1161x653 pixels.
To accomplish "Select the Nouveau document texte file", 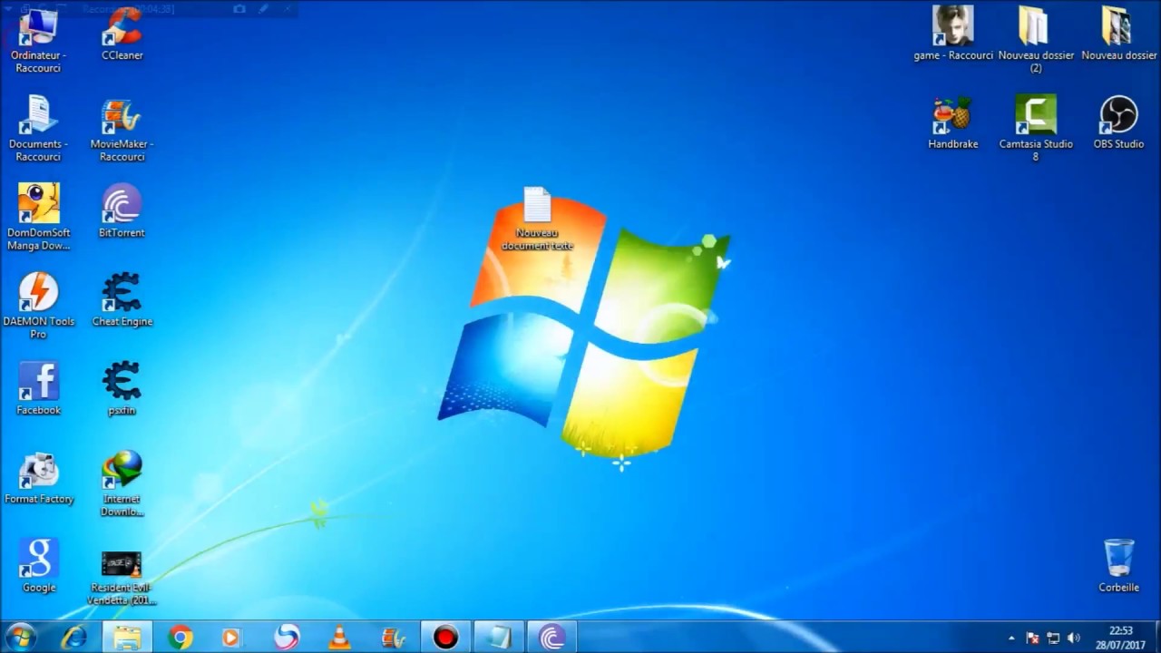I will pyautogui.click(x=537, y=219).
